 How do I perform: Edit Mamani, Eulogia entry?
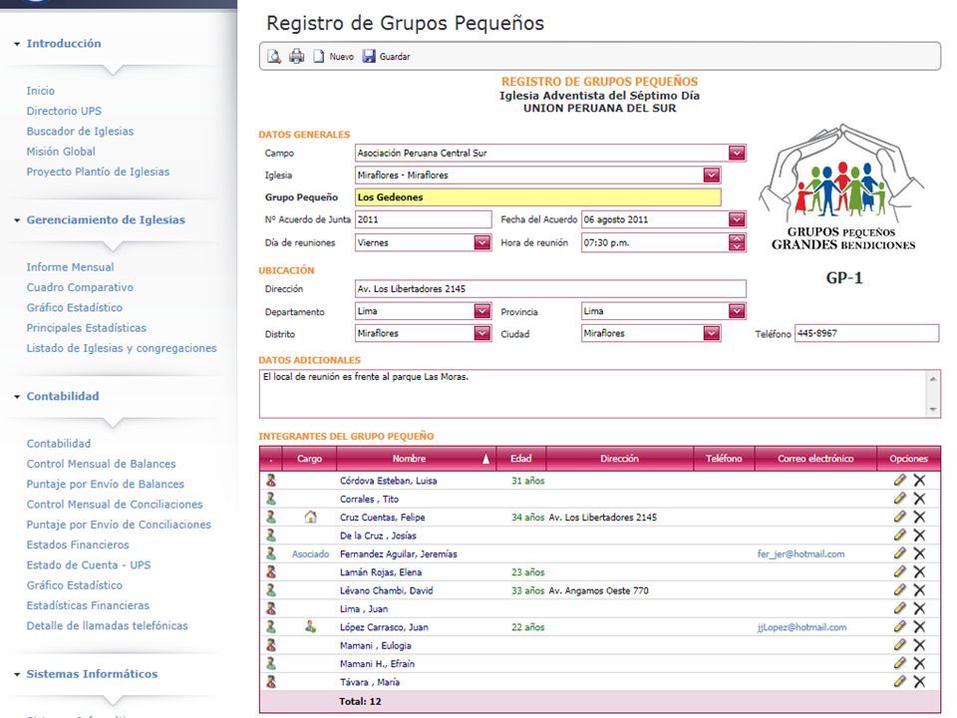899,645
